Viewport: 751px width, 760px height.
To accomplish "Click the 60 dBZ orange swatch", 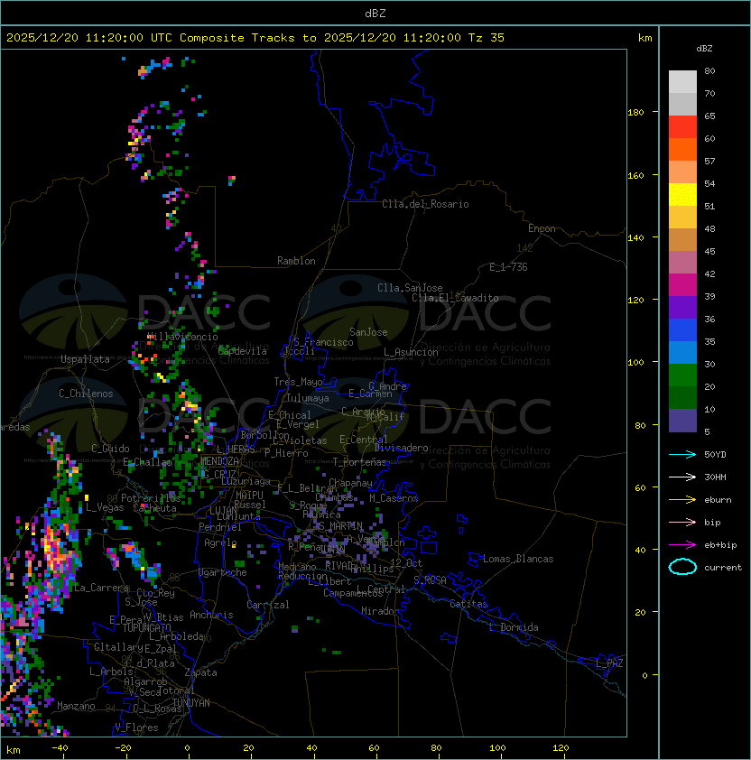I will [682, 149].
